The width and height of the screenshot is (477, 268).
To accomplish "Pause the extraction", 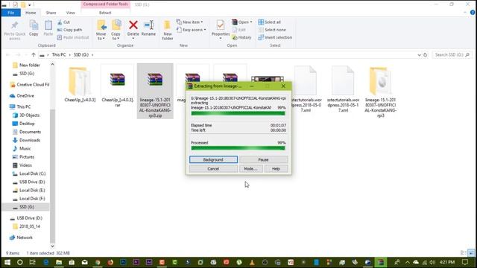I will tap(263, 159).
